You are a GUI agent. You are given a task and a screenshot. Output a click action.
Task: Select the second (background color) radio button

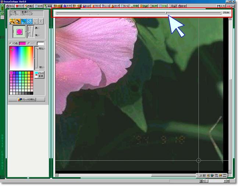point(29,44)
